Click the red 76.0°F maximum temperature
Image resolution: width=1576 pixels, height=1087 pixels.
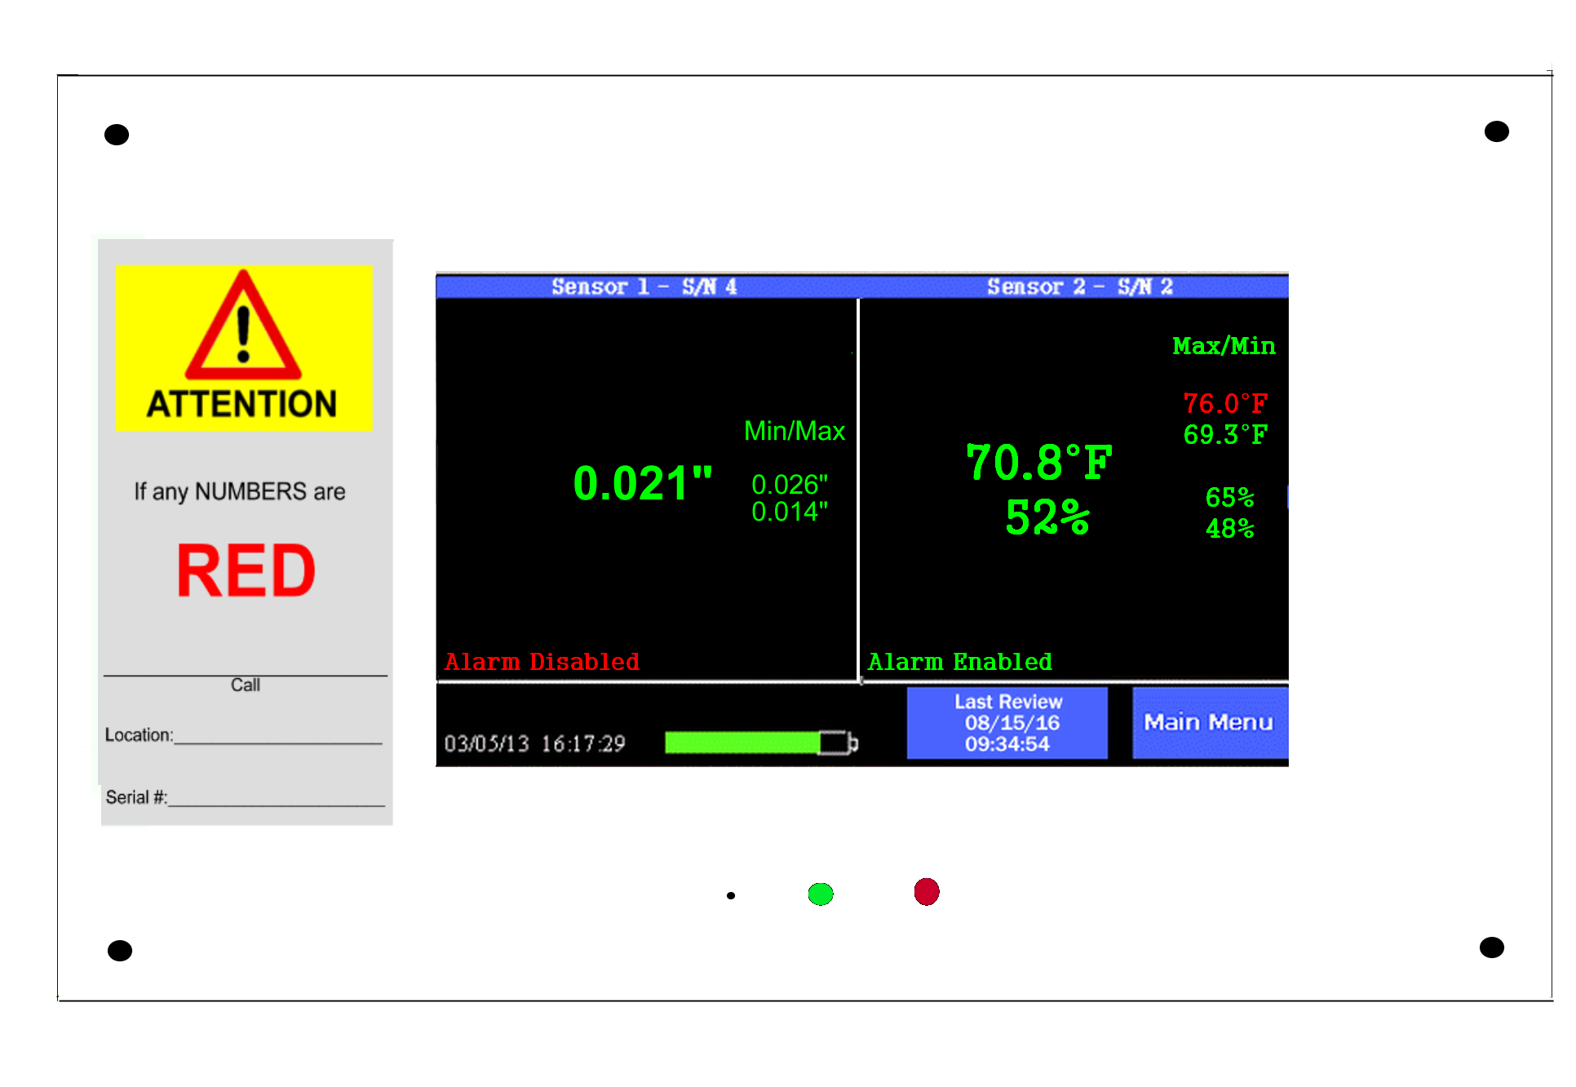click(1225, 403)
